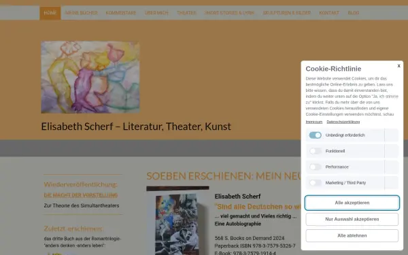Open DIE MACHT DER VORSTELLUNG link

pyautogui.click(x=81, y=195)
